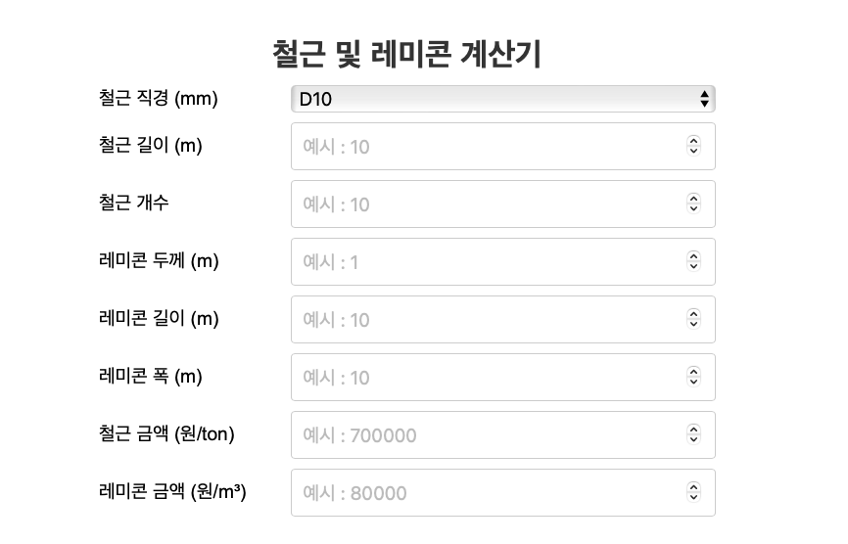848x544 pixels.
Task: Click the 철근 길이 stepper arrows
Action: [693, 147]
